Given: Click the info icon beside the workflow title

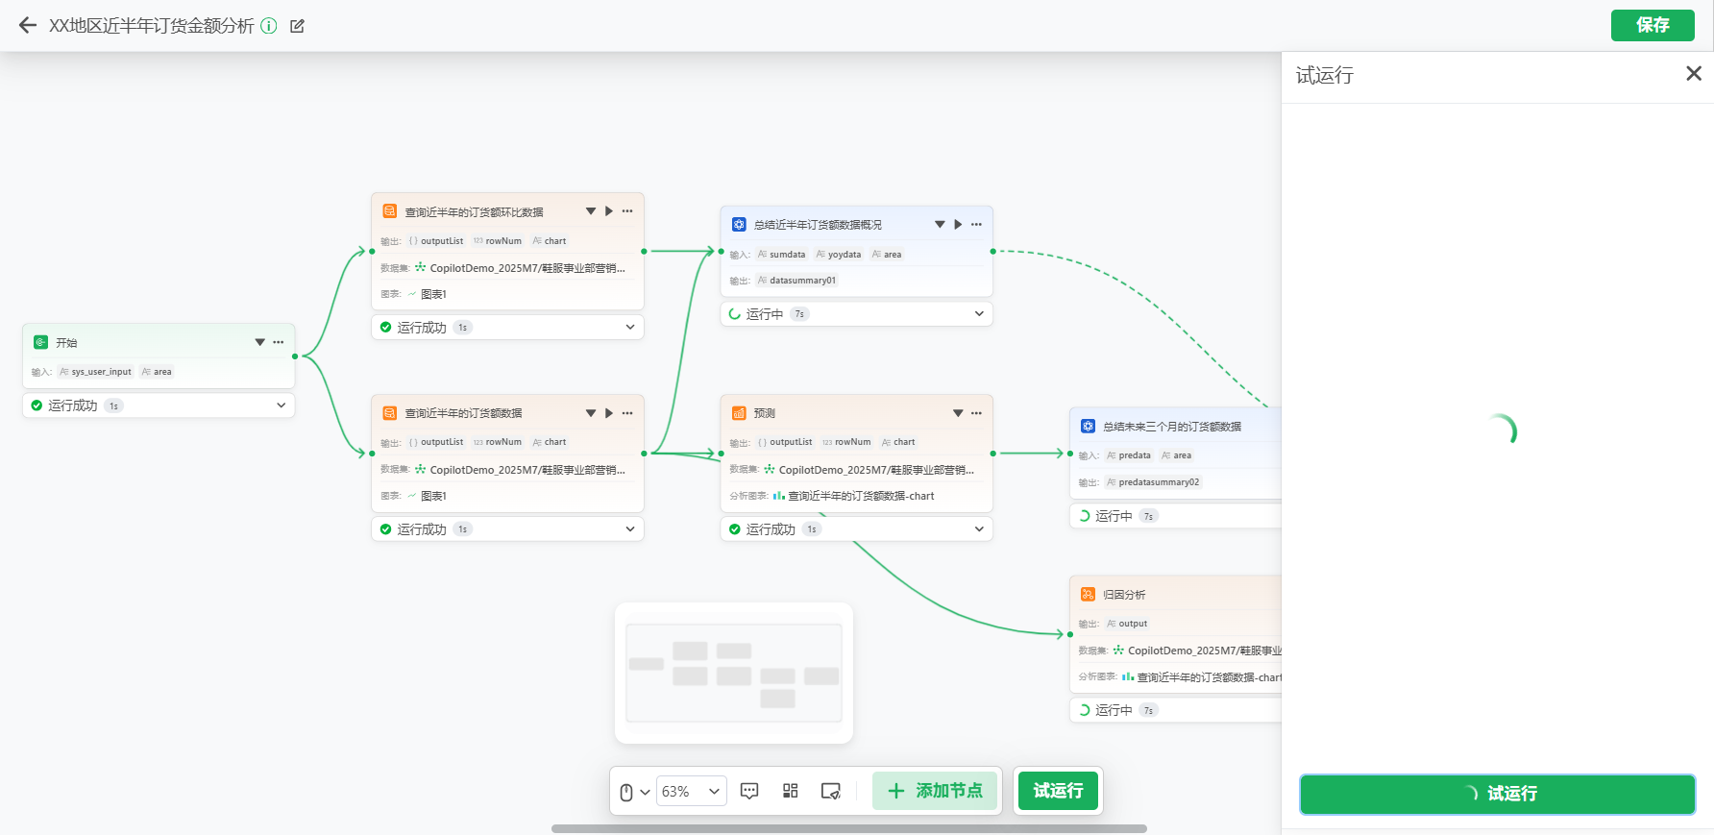Looking at the screenshot, I should pos(269,26).
